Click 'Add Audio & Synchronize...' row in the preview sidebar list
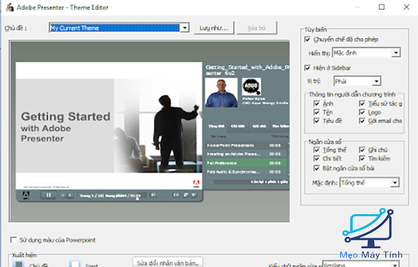 (x=246, y=172)
